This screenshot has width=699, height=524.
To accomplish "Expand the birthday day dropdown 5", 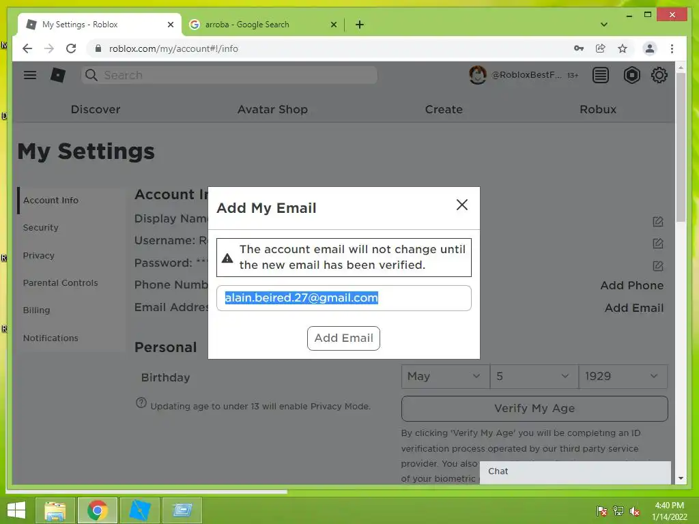I will [534, 377].
